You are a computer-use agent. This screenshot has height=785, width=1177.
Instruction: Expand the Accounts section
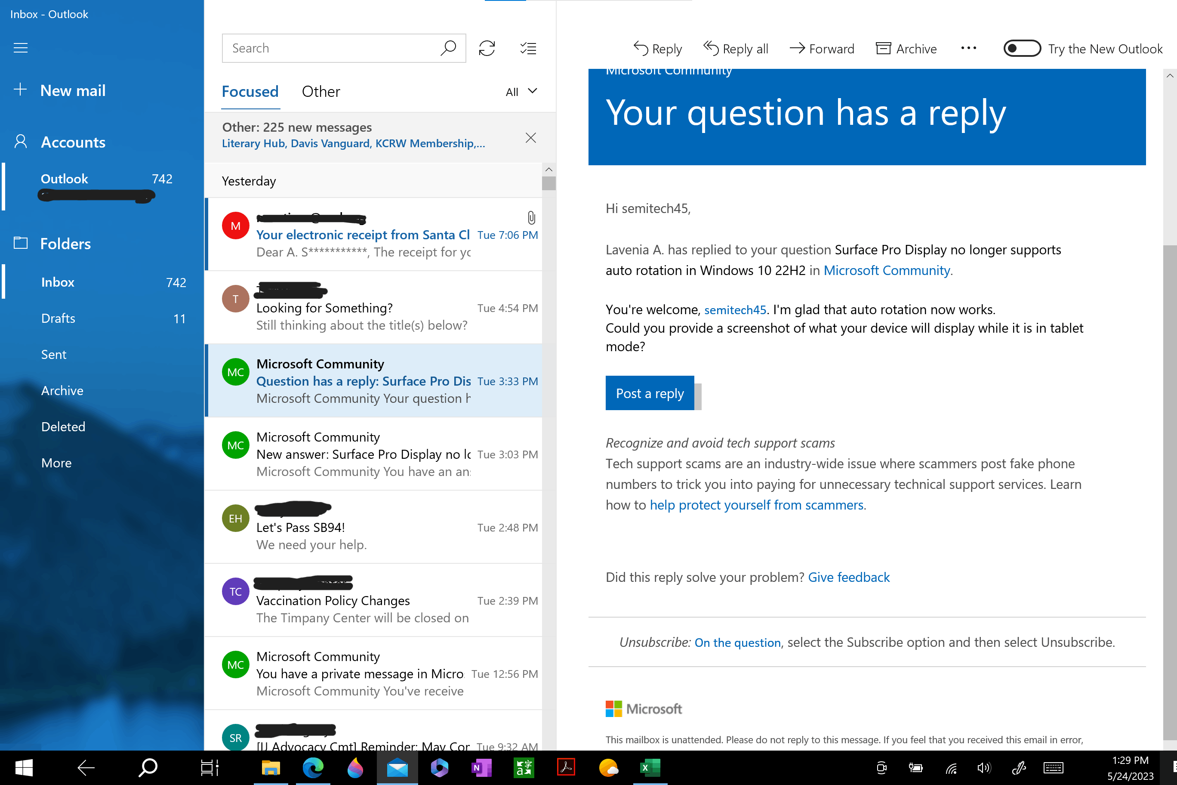pos(73,142)
